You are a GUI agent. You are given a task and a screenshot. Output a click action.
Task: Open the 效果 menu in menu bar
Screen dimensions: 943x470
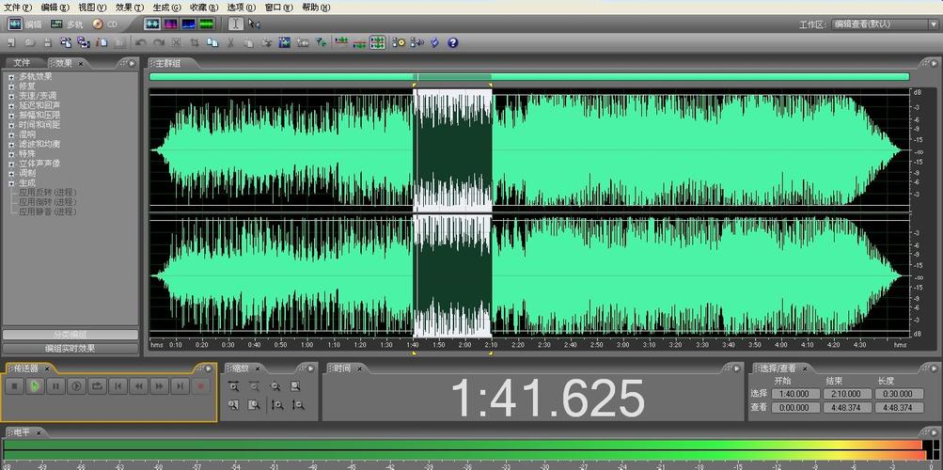coord(123,7)
